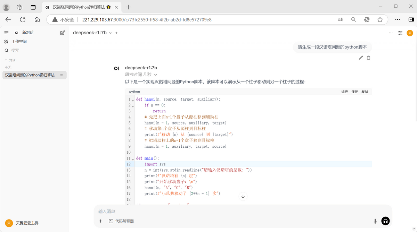Open the three-dot menu for 汉诺塔 chat
The image size is (417, 232).
62,75
